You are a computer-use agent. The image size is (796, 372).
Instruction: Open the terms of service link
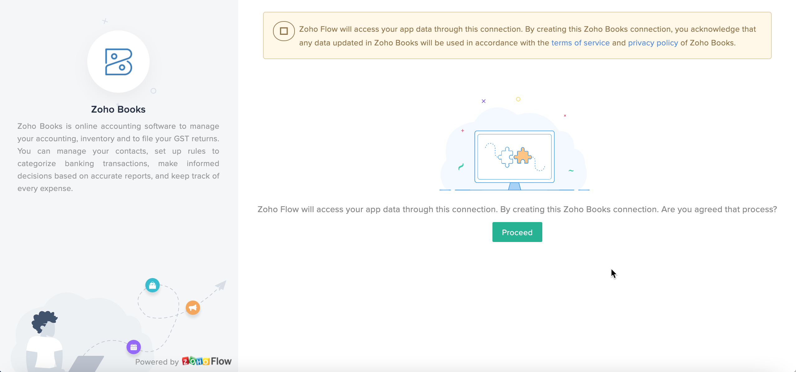pos(580,43)
